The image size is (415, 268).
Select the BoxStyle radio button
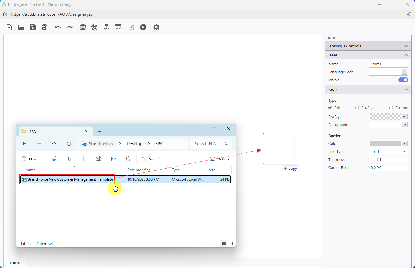click(357, 108)
